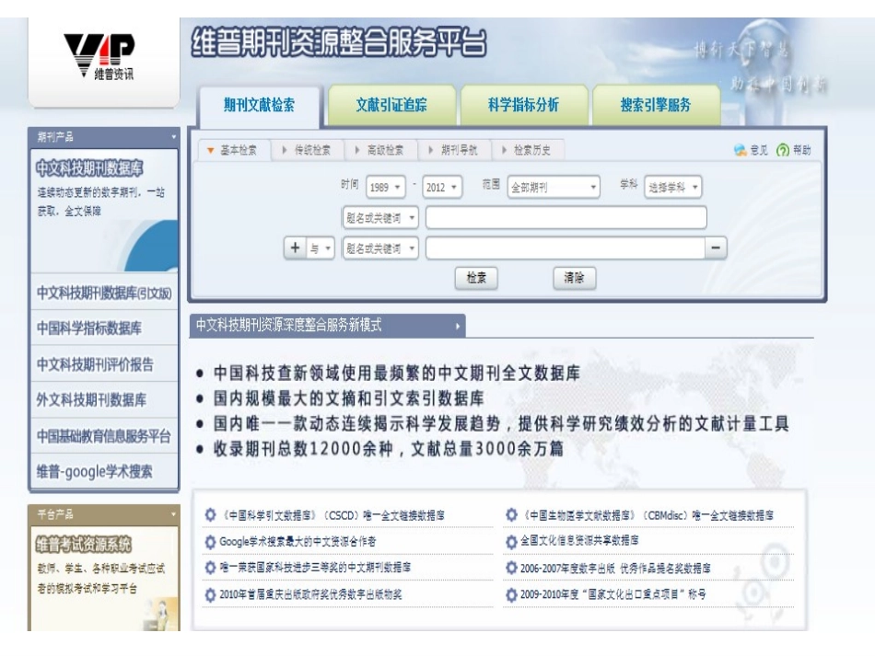Open the end year 2012 dropdown
This screenshot has width=875, height=656.
click(x=442, y=188)
